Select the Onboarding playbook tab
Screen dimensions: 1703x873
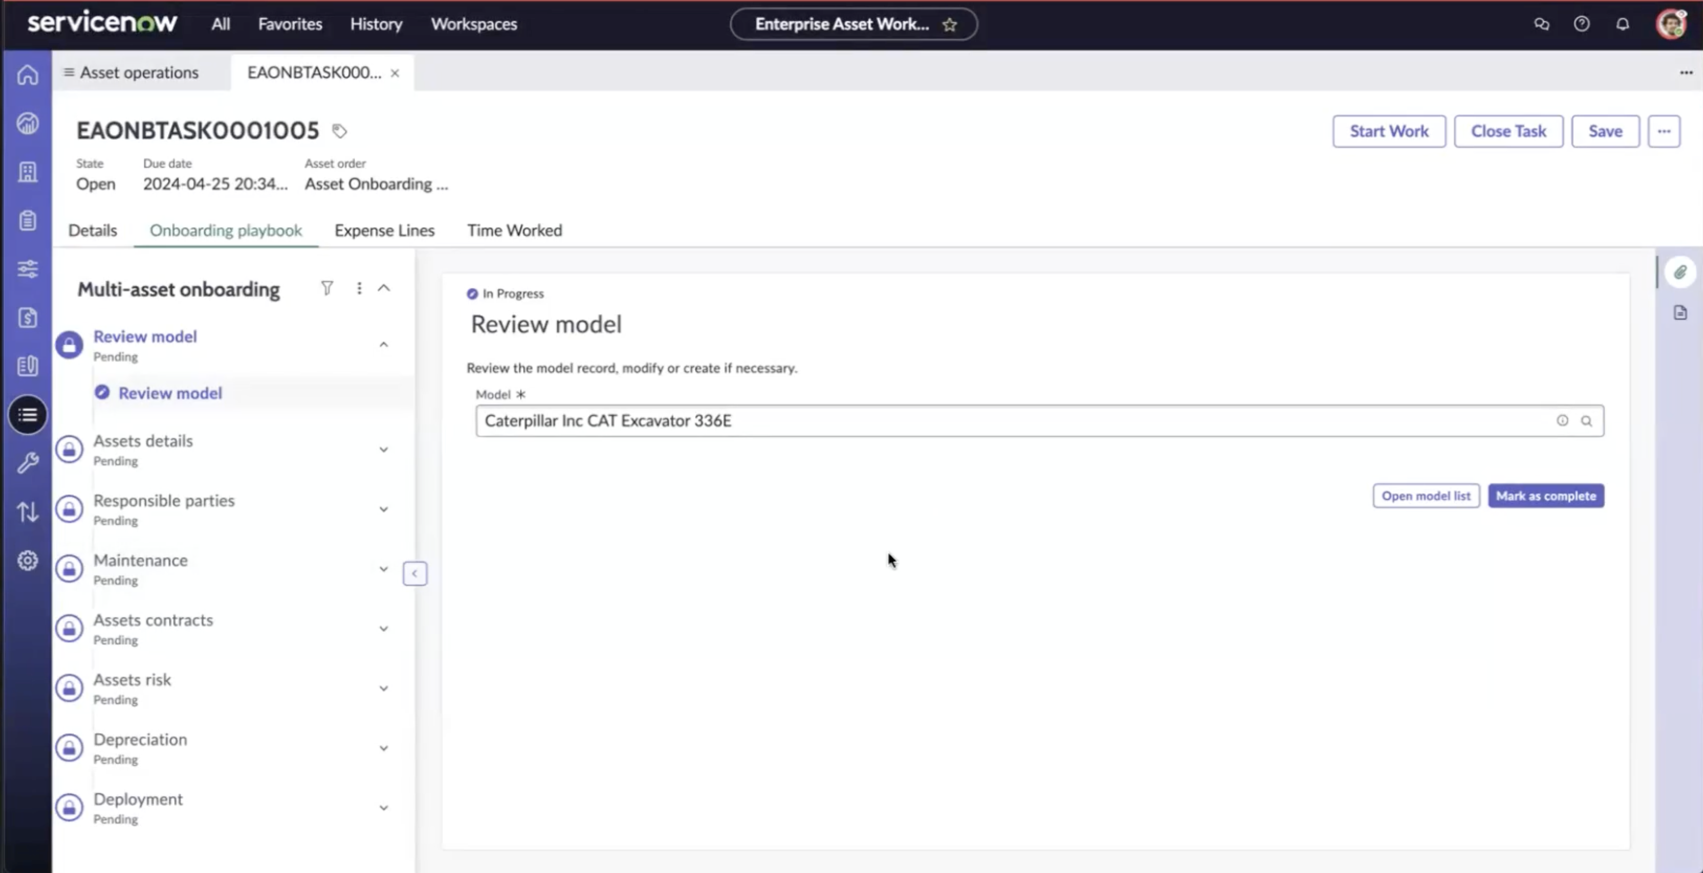(x=225, y=230)
